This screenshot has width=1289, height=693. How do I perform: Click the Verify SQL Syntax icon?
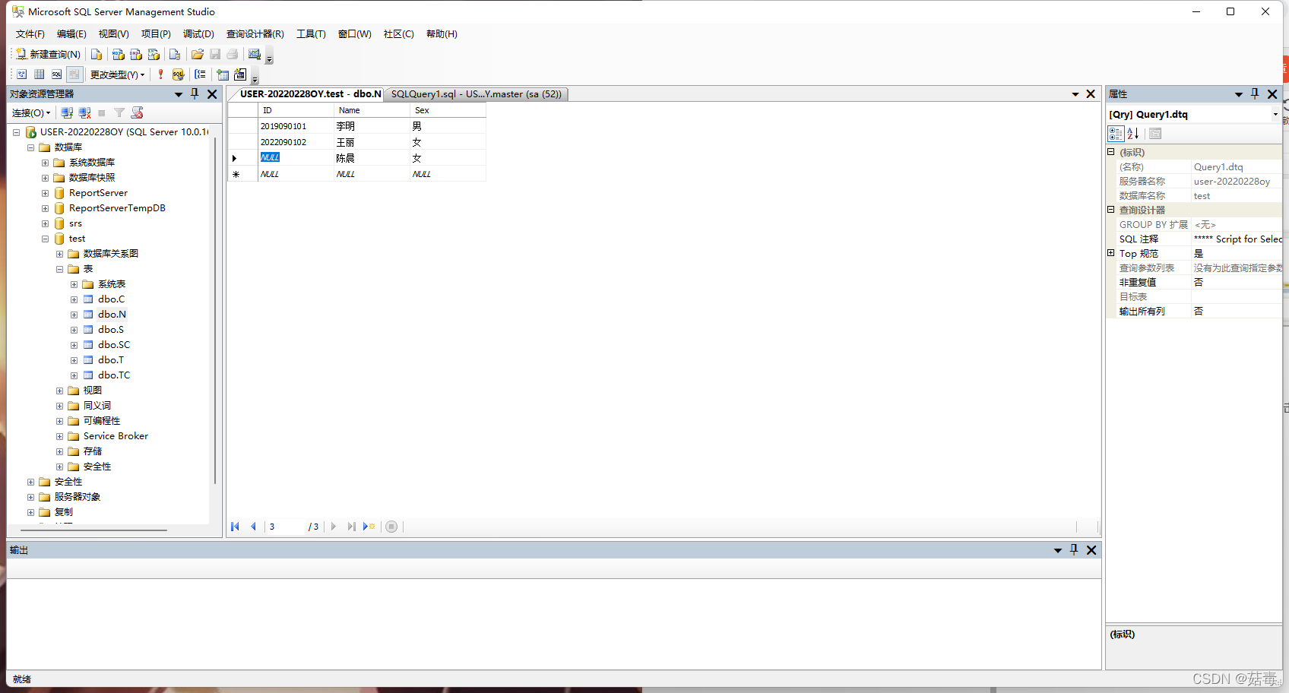click(x=178, y=74)
